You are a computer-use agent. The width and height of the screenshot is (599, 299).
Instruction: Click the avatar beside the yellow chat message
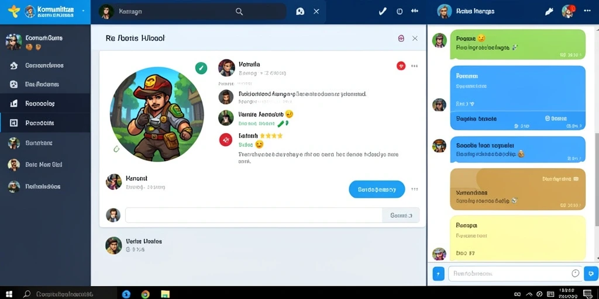[439, 254]
